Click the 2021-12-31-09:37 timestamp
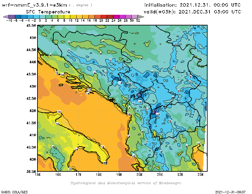252x194 pixels. click(230, 192)
